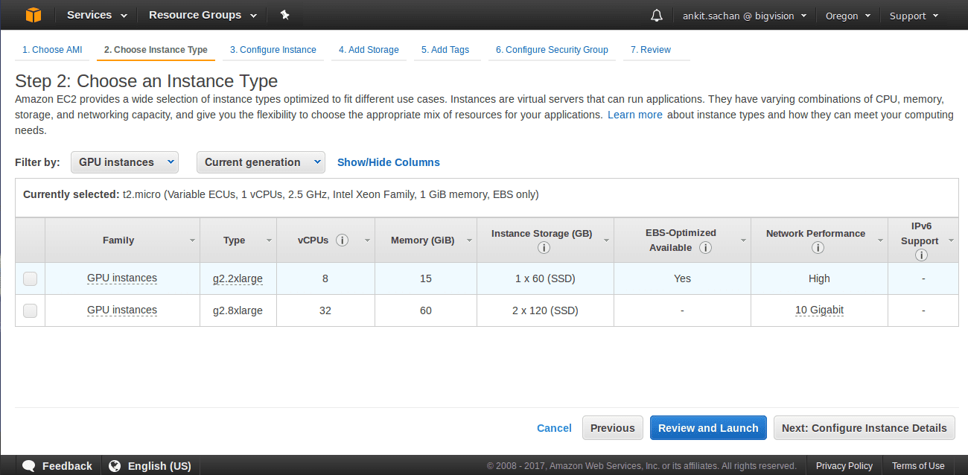This screenshot has height=475, width=968.
Task: Select the g2.8xlarge instance checkbox
Action: pyautogui.click(x=30, y=310)
